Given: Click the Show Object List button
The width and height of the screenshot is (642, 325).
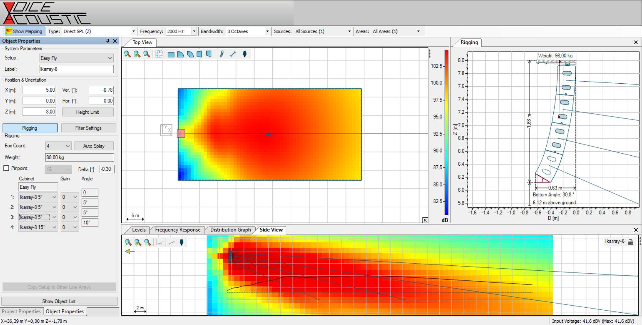Looking at the screenshot, I should tap(59, 301).
